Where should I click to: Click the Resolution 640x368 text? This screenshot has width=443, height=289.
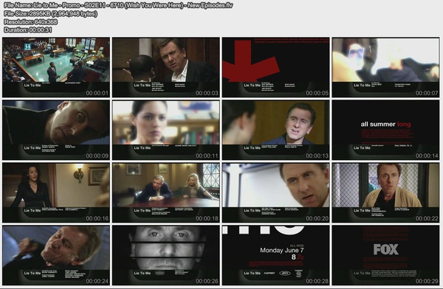pyautogui.click(x=31, y=21)
